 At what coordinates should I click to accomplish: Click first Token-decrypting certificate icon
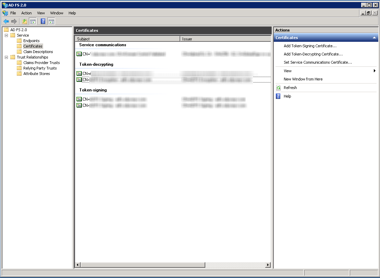point(79,73)
